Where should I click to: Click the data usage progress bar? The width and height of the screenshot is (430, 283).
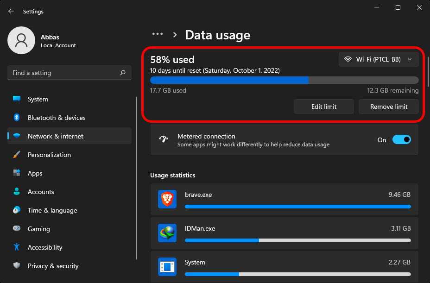284,80
